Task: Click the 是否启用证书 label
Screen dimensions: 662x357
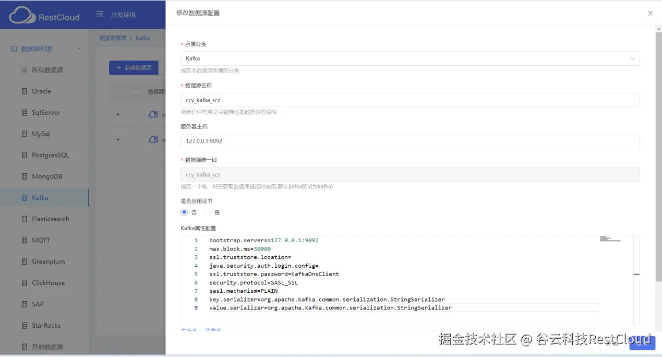Action: 197,201
